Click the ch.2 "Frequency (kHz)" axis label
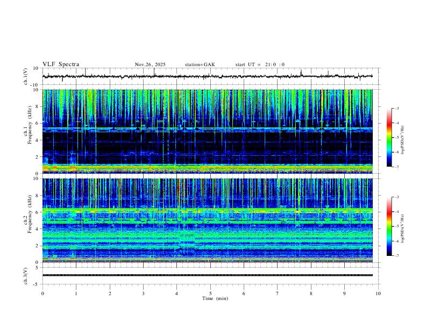The height and width of the screenshot is (329, 426). pyautogui.click(x=30, y=213)
